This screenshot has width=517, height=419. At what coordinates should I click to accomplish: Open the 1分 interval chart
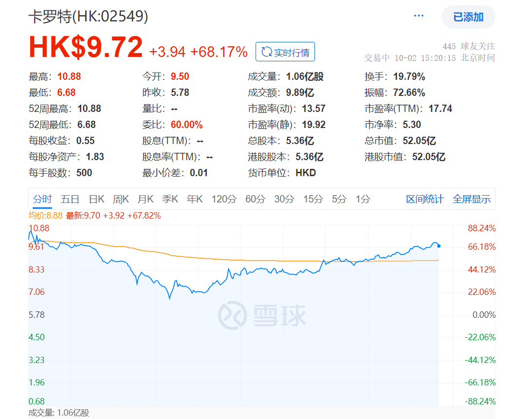[x=363, y=199]
